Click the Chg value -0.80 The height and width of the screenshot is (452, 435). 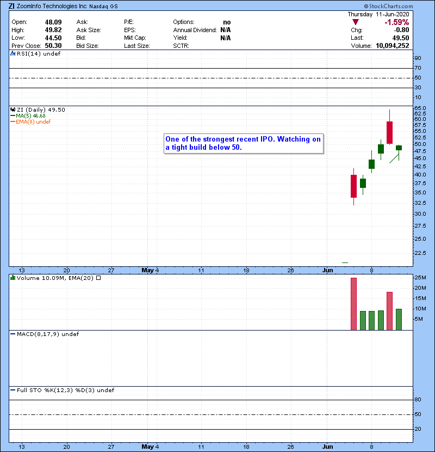coord(401,30)
